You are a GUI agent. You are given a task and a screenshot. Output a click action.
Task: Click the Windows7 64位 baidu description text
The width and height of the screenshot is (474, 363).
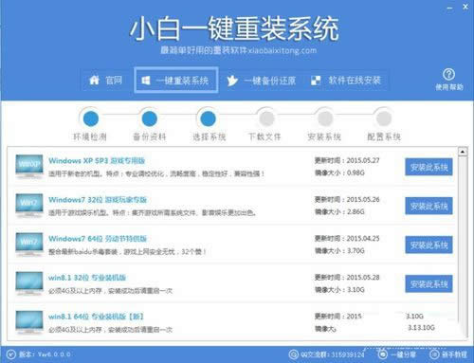tap(127, 252)
